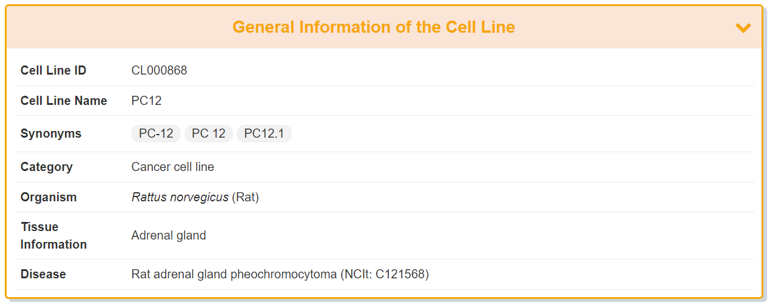Select the PC-12 synonym tag

(x=156, y=134)
